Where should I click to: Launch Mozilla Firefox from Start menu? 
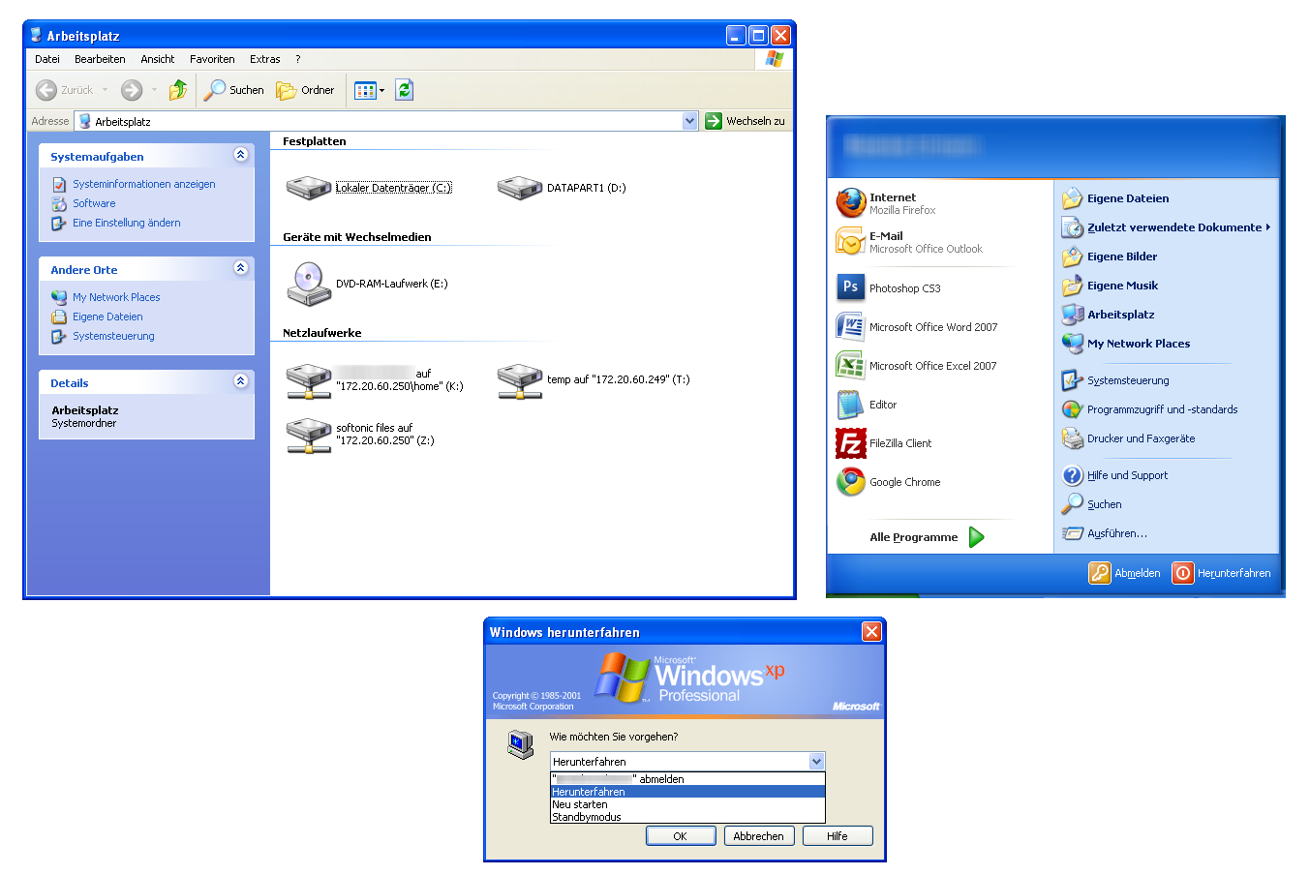coord(851,203)
